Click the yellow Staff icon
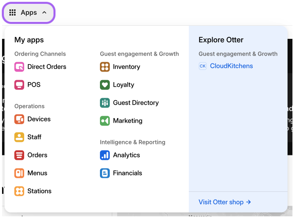 [19, 137]
